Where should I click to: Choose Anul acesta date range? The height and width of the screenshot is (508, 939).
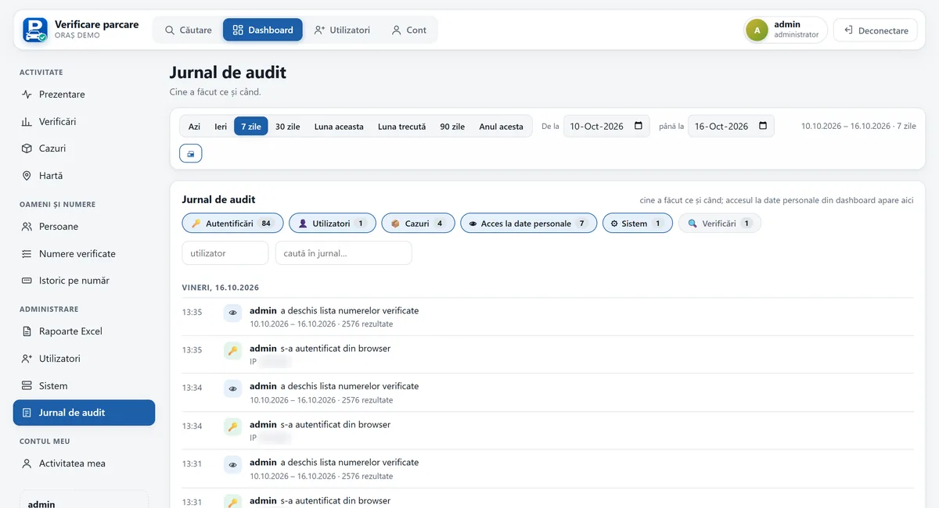click(501, 127)
